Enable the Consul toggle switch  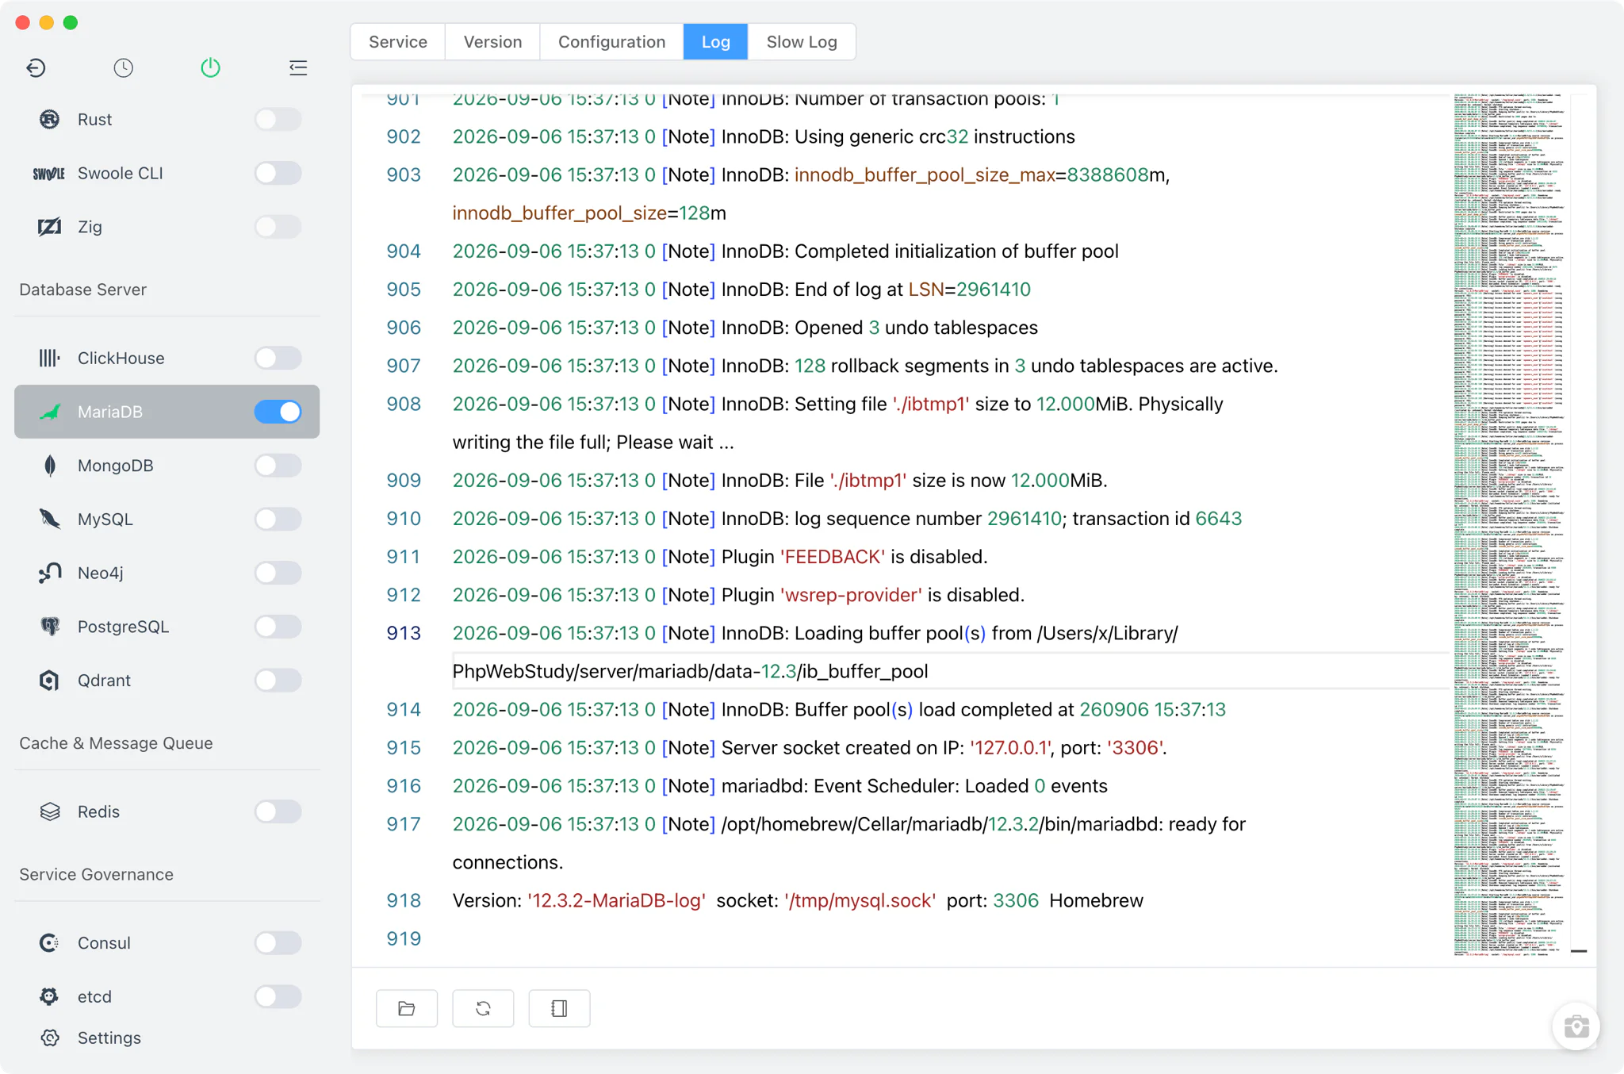278,942
